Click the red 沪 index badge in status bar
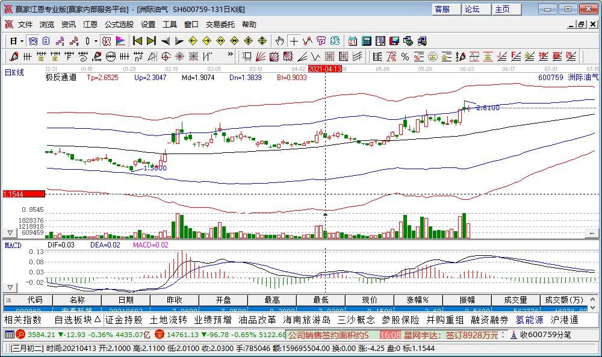 pyautogui.click(x=20, y=335)
